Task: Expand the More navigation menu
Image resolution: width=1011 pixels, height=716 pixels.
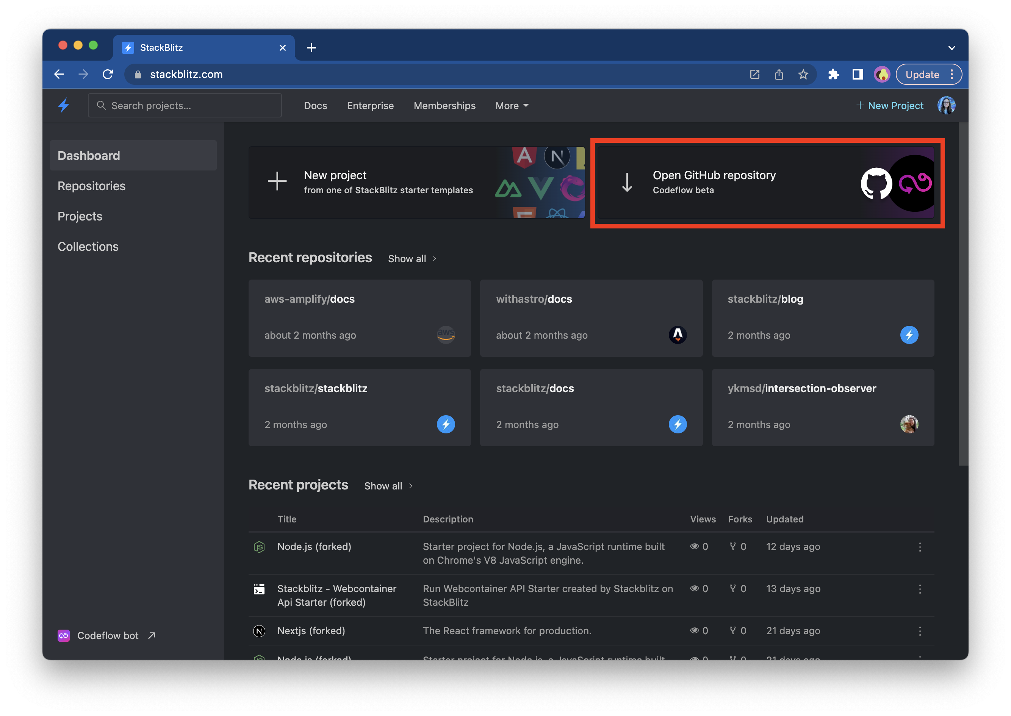Action: (512, 105)
